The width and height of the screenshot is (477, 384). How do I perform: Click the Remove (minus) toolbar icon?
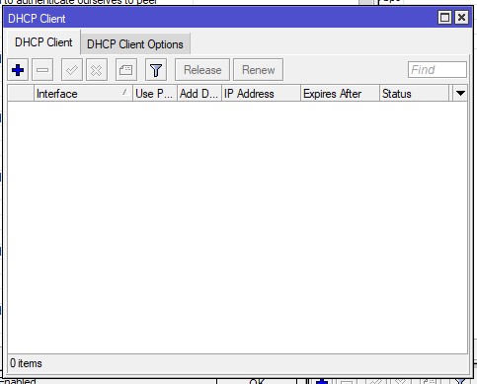[42, 70]
